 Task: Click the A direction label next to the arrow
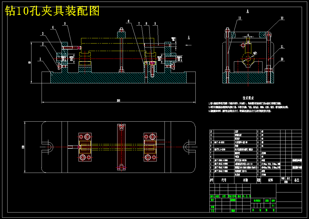[x=189, y=37]
